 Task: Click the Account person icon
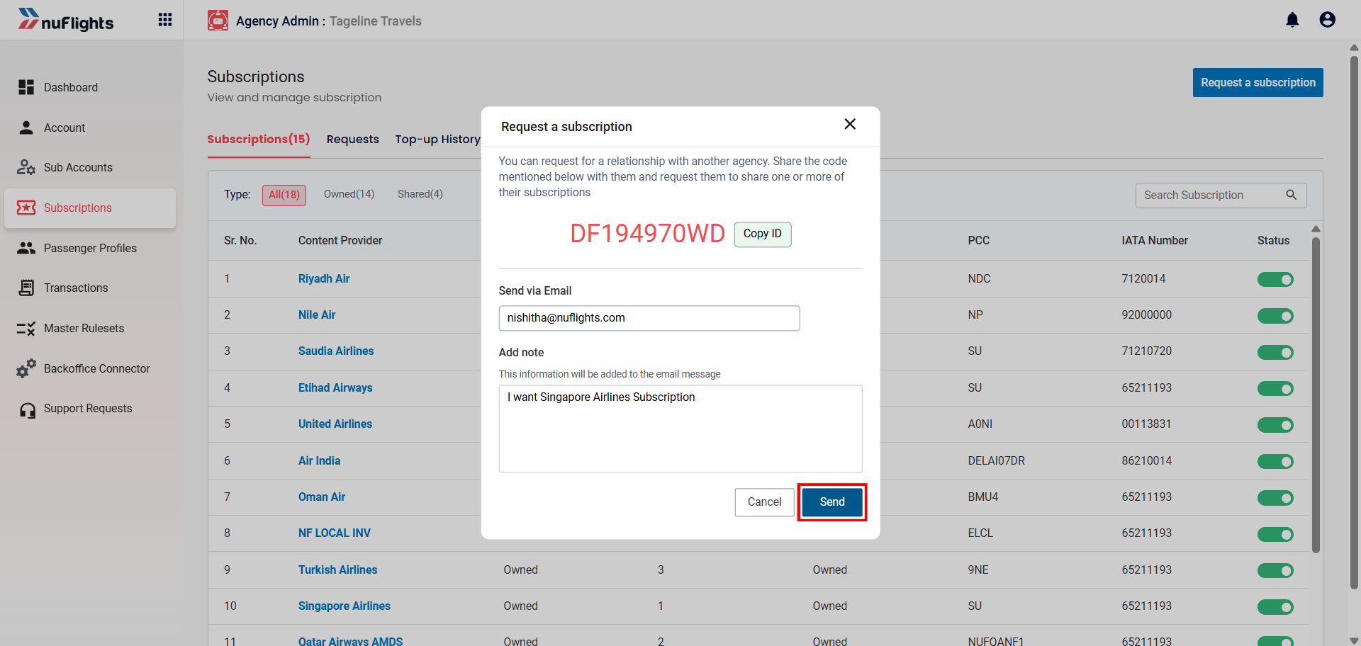(x=26, y=127)
